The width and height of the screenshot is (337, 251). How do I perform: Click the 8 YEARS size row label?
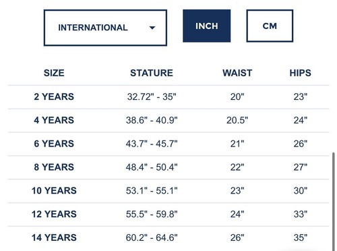[x=54, y=167]
